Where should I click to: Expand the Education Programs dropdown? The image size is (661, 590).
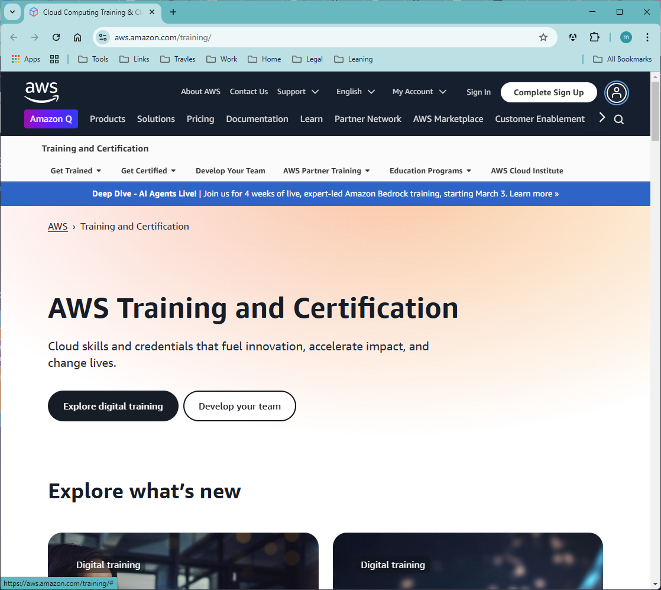click(x=430, y=171)
